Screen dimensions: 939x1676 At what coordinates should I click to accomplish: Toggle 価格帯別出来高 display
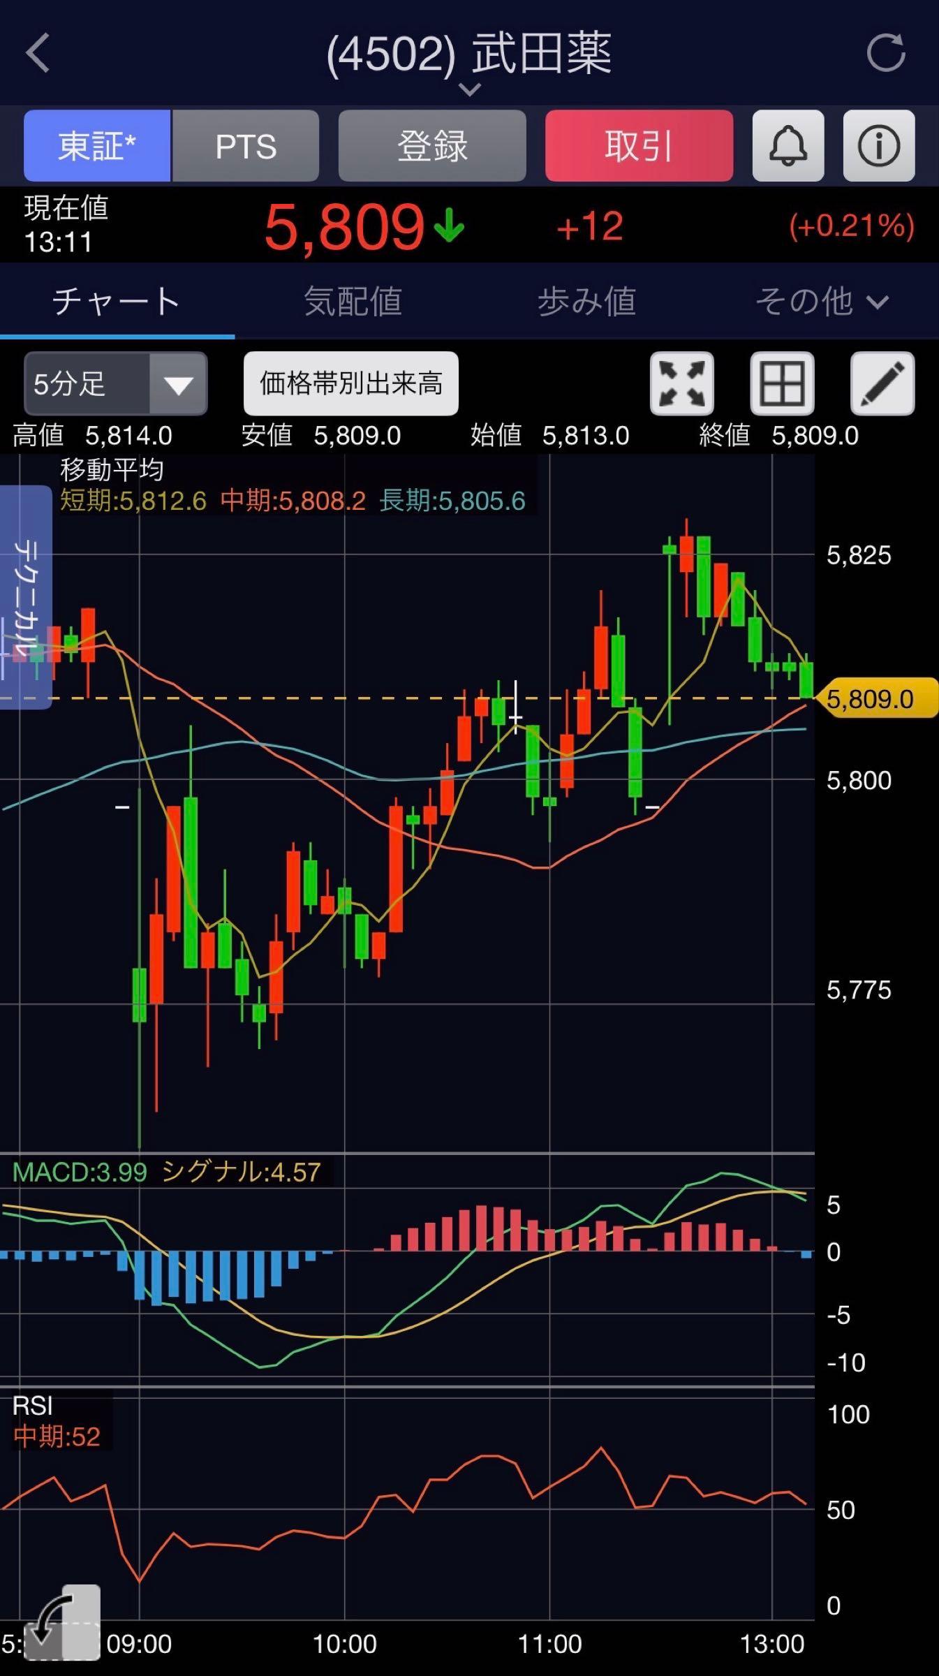coord(350,383)
